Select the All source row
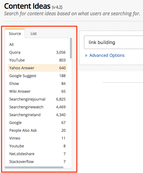Image resolution: width=143 pixels, height=173 pixels. pyautogui.click(x=37, y=44)
